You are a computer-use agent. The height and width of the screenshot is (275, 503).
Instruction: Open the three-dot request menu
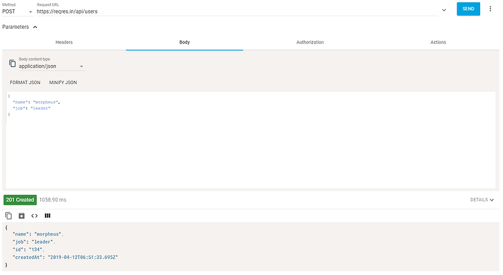tap(490, 9)
